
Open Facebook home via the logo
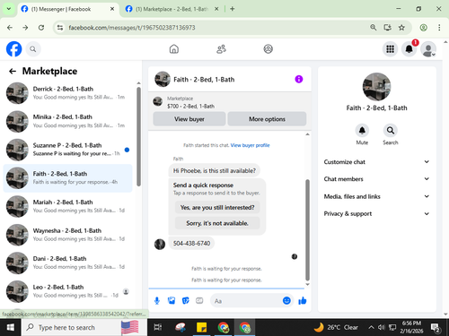point(13,49)
